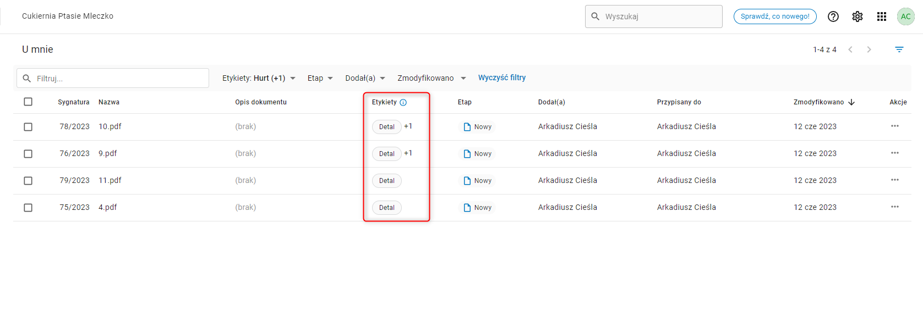The height and width of the screenshot is (322, 923).
Task: Open the apps grid launcher
Action: [882, 16]
